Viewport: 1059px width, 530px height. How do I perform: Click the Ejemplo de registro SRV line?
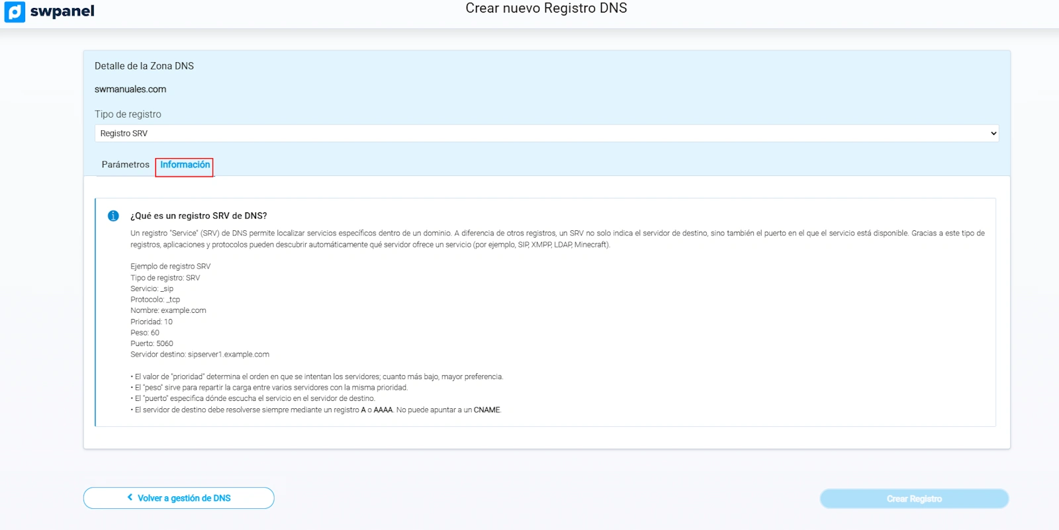pos(170,267)
